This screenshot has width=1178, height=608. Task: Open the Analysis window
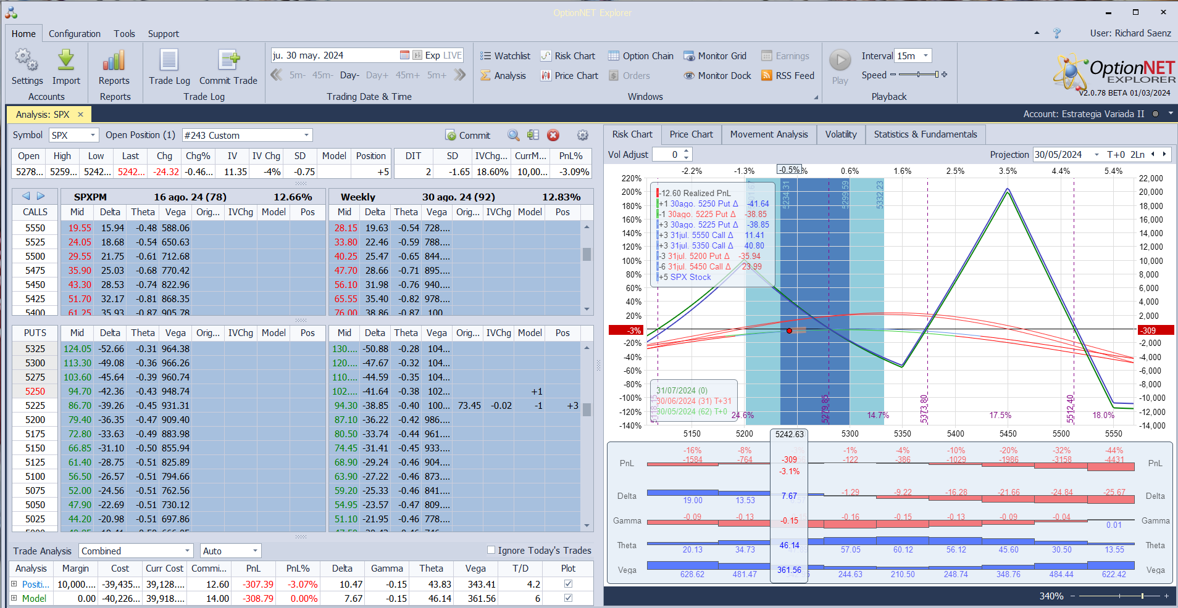503,76
